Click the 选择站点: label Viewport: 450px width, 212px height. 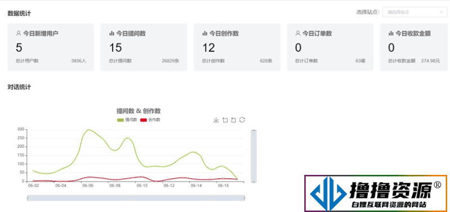click(x=368, y=12)
